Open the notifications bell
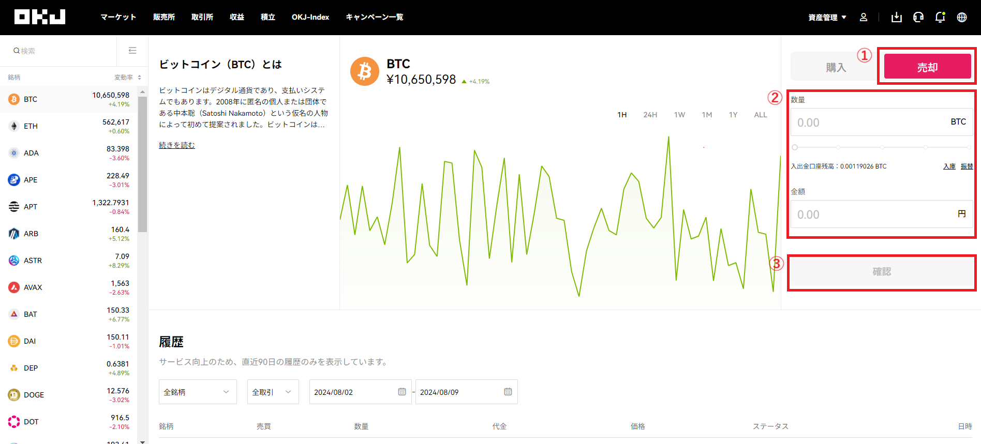Viewport: 981px width, 444px height. (940, 17)
